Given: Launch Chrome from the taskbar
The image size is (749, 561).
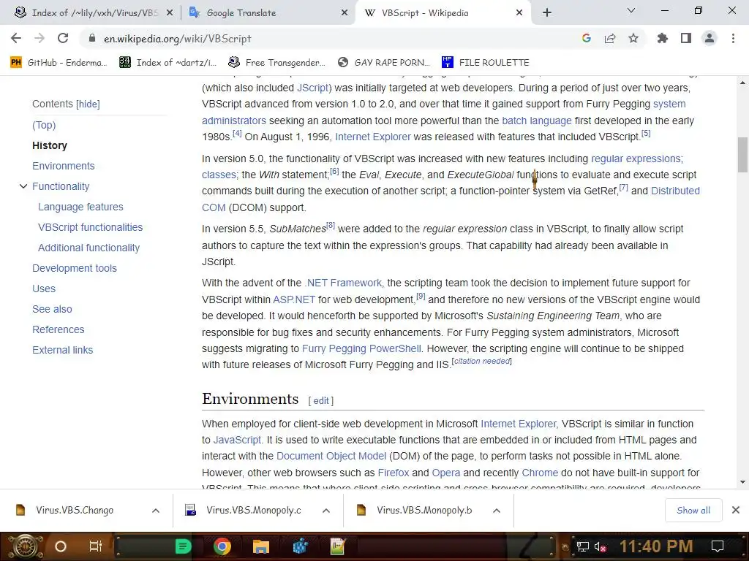Looking at the screenshot, I should (x=222, y=546).
